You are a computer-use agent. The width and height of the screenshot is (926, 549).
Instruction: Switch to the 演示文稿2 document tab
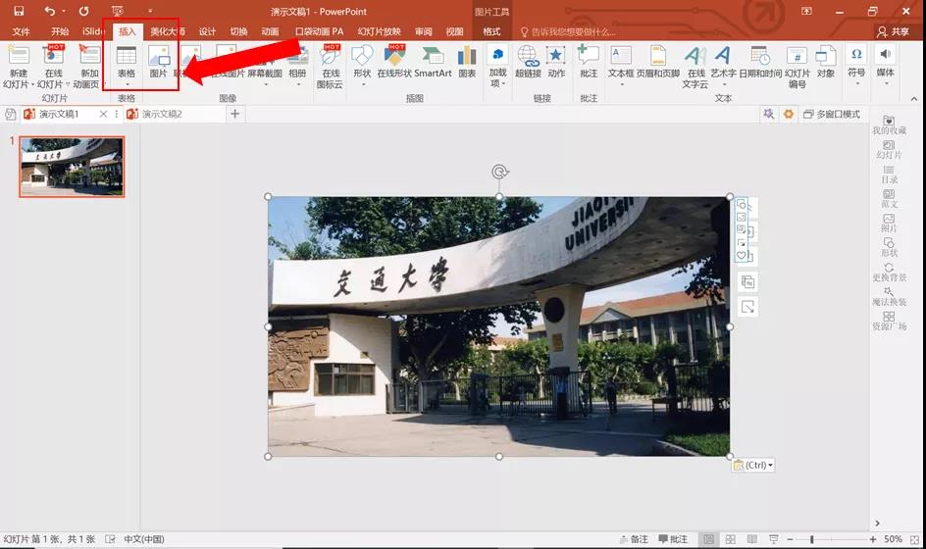pyautogui.click(x=162, y=114)
